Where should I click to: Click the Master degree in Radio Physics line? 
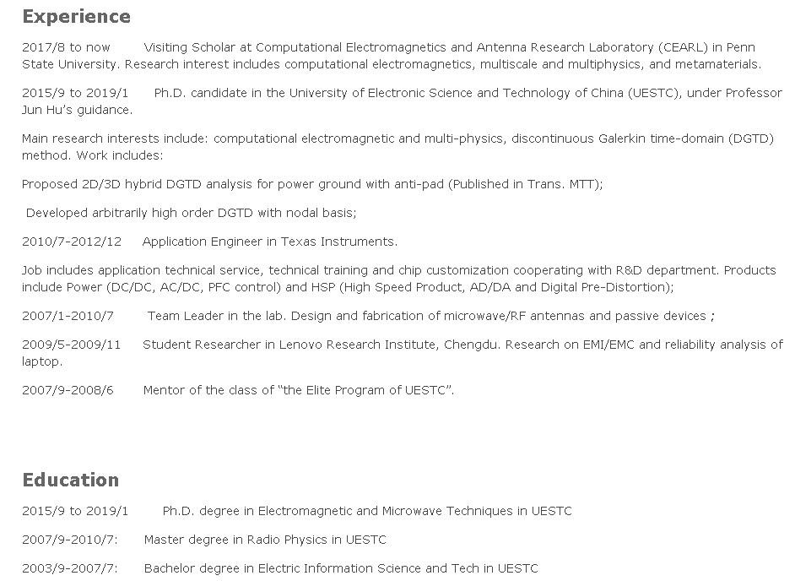(264, 540)
